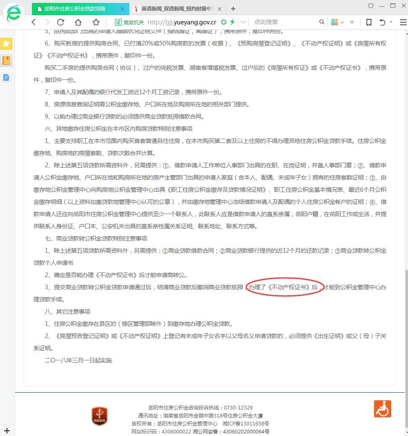Screen dimensions: 408x436
Task: Open the orange bookmark book sidebar icon
Action: point(6,61)
